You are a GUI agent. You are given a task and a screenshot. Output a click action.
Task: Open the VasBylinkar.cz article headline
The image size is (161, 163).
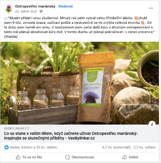(x=71, y=136)
